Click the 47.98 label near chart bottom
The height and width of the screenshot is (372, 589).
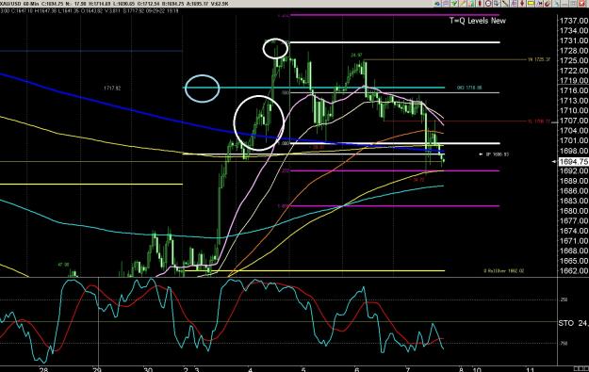(63, 265)
